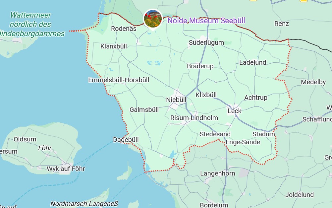
Task: Click the Langenhorn place name
Action: [218, 173]
